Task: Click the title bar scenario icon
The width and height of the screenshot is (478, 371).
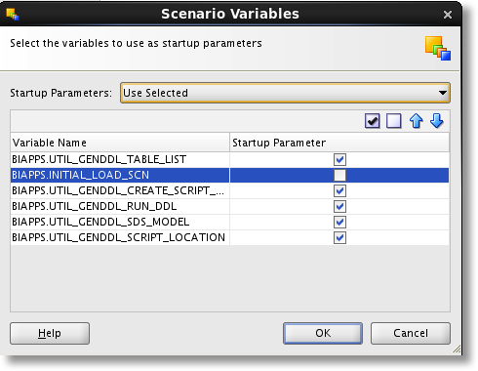Action: pos(13,14)
